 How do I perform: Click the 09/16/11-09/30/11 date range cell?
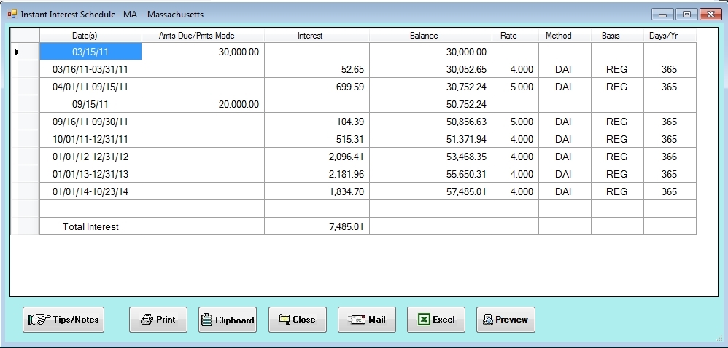tap(90, 122)
